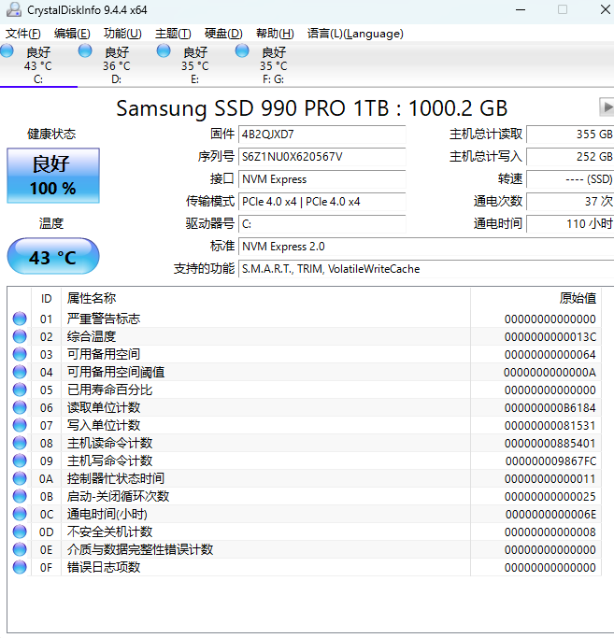Click the power on count value 37 次
The width and height of the screenshot is (614, 638).
[570, 202]
